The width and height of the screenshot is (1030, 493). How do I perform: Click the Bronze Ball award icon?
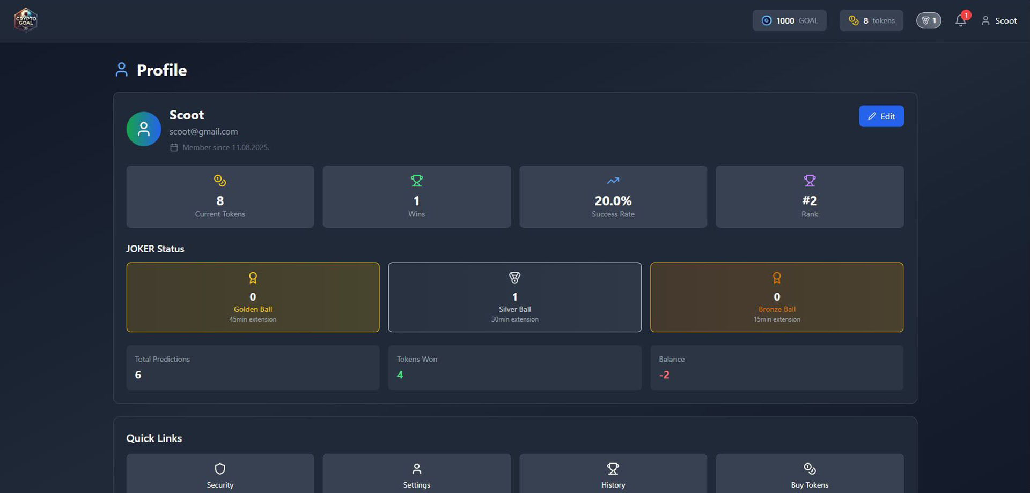777,278
